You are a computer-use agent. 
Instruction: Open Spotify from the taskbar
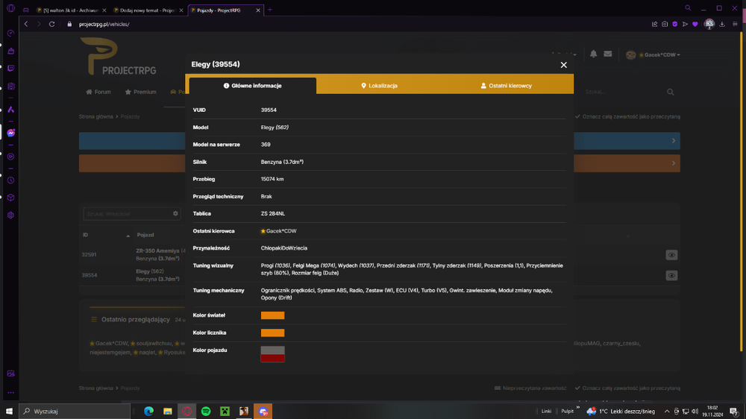pos(206,411)
